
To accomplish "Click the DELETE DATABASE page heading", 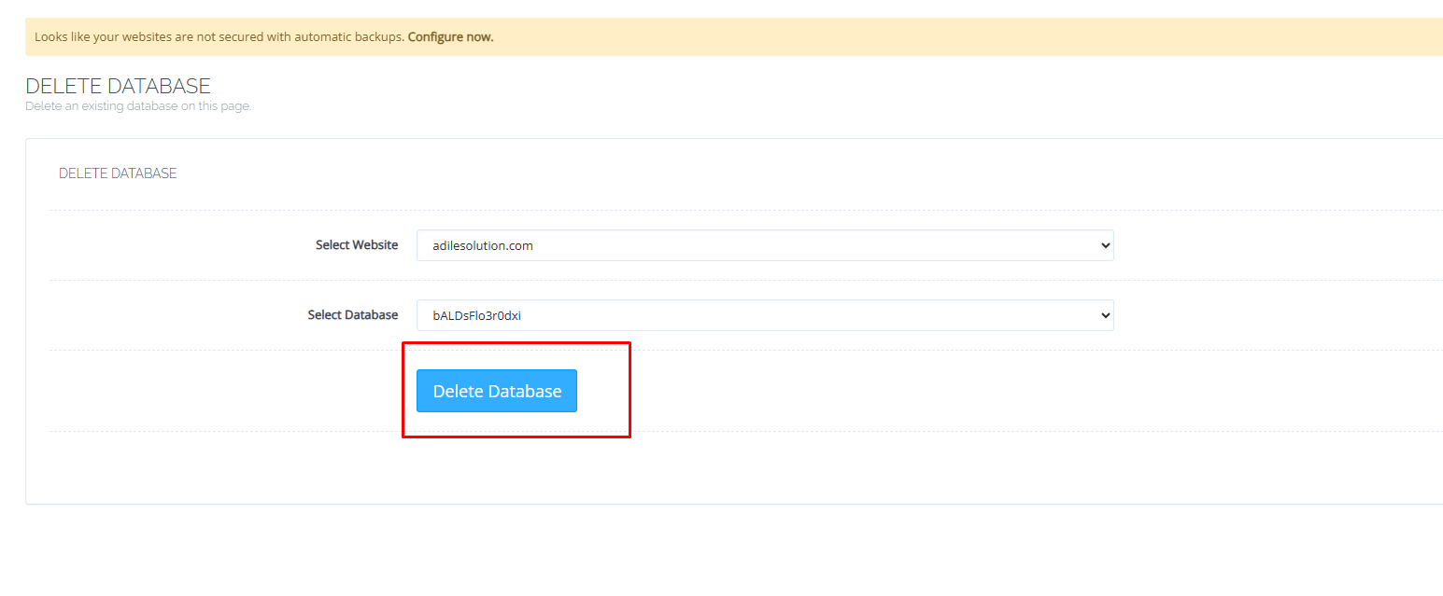I will point(118,86).
